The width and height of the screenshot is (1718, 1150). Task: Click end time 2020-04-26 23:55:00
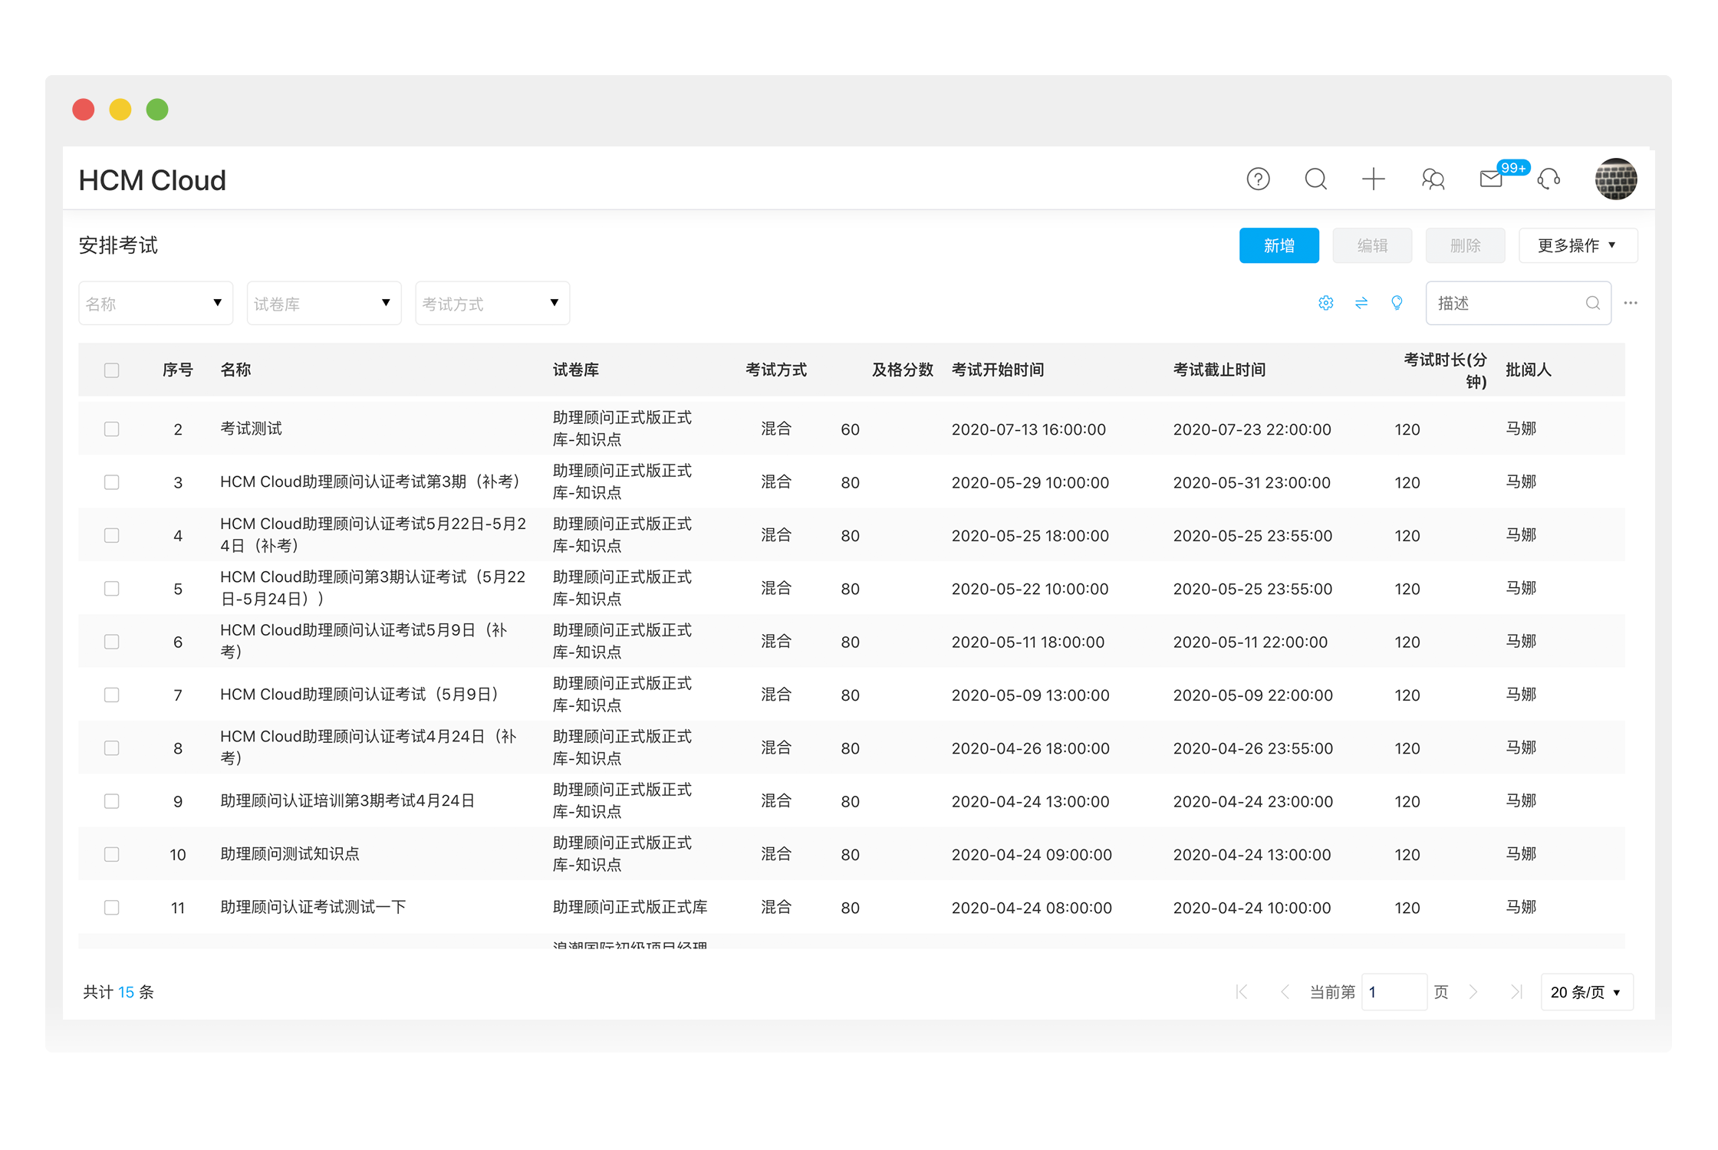coord(1253,748)
